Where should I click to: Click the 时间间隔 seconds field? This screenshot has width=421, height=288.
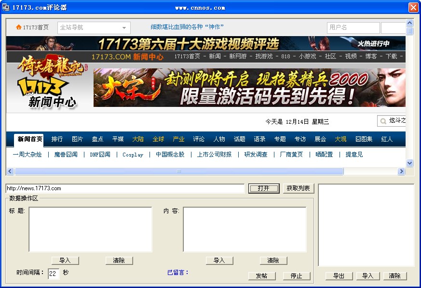tap(54, 274)
